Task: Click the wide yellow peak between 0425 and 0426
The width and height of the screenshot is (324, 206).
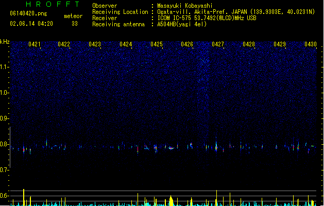Action: click(171, 201)
